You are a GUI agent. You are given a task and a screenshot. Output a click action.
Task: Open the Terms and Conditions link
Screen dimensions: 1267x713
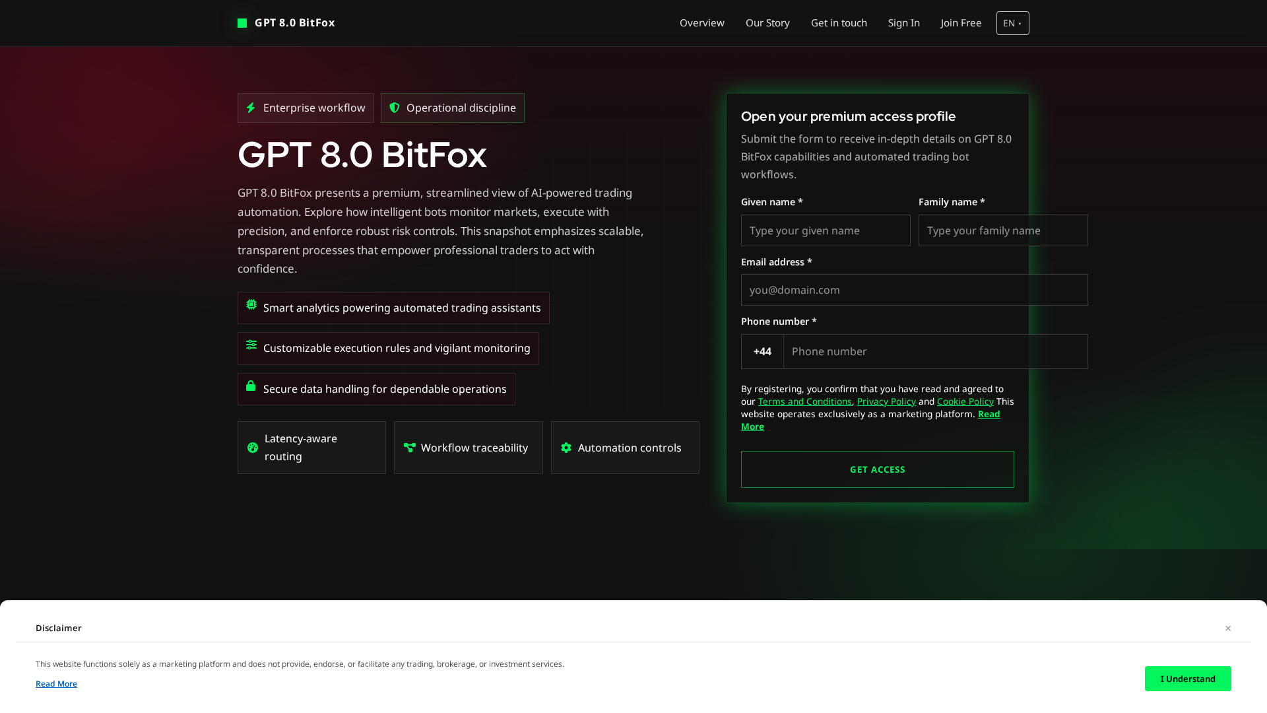[x=804, y=401]
